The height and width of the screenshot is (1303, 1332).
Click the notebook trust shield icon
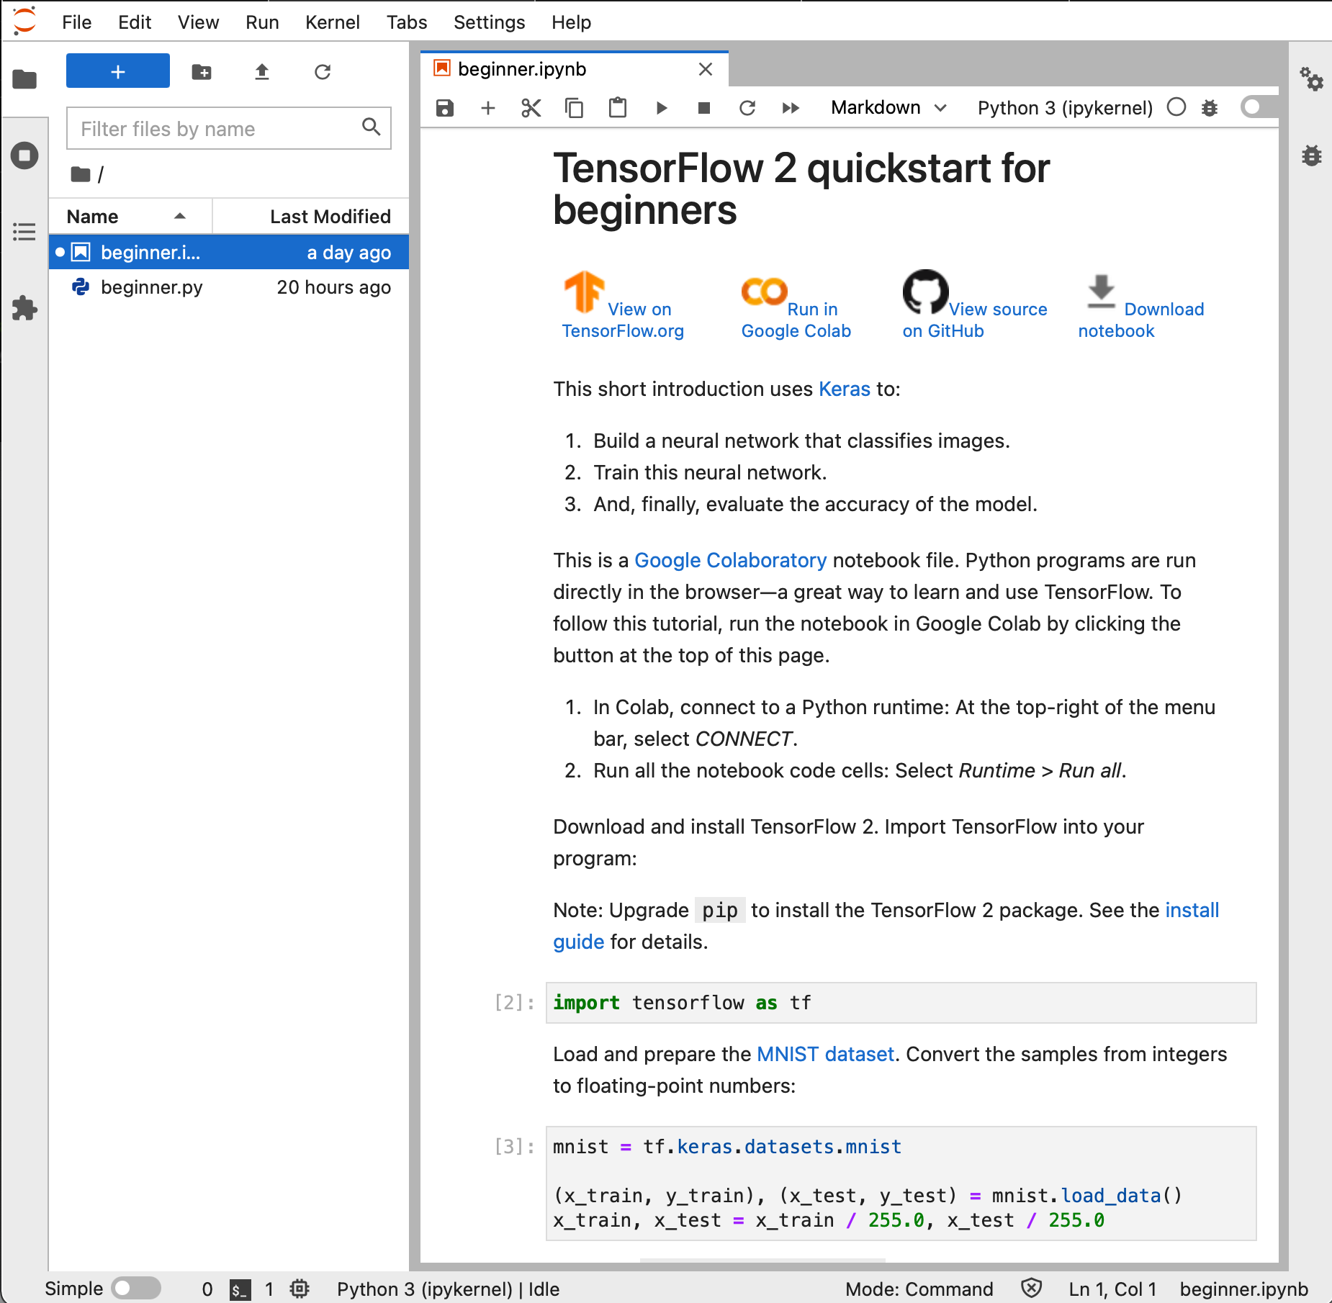[1031, 1288]
